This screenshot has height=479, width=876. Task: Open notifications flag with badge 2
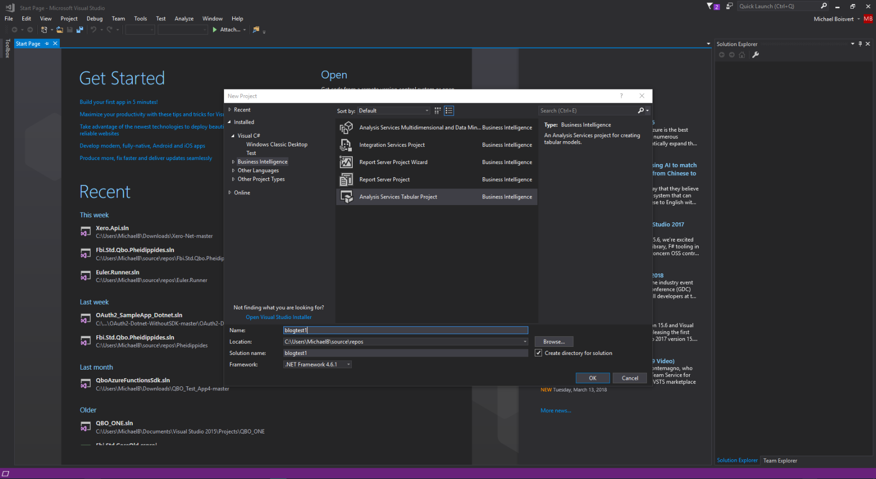click(x=713, y=7)
